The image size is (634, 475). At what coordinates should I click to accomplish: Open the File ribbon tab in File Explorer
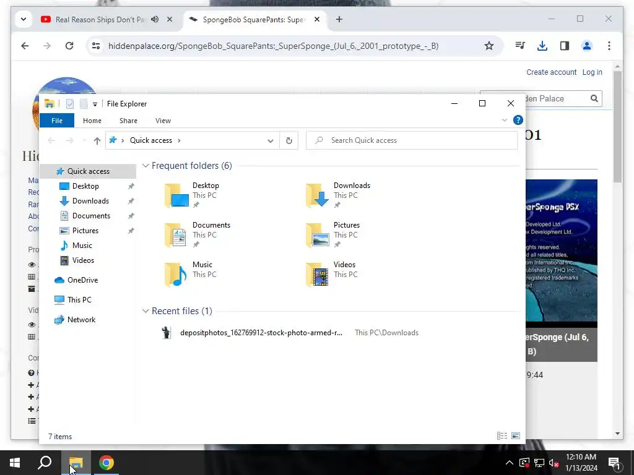56,121
